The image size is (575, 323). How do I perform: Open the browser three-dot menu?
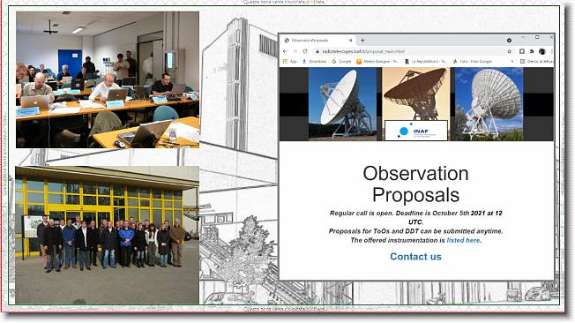click(551, 51)
